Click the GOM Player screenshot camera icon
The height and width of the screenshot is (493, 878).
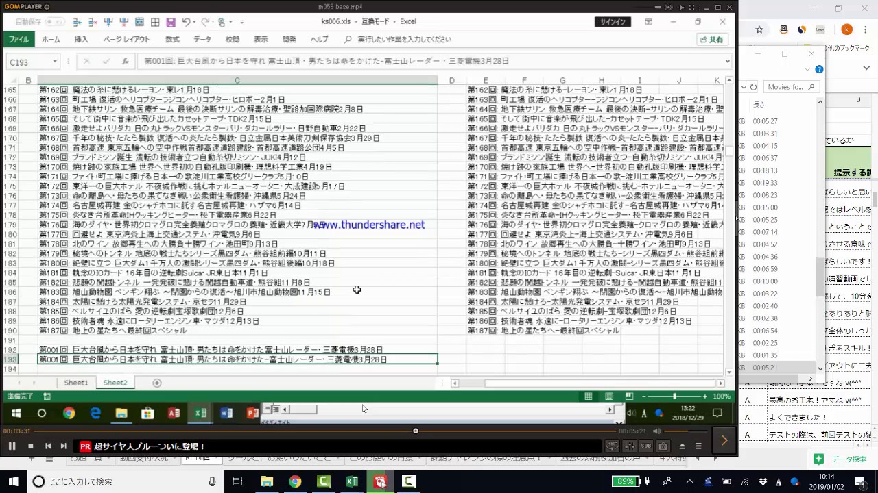coord(663,446)
